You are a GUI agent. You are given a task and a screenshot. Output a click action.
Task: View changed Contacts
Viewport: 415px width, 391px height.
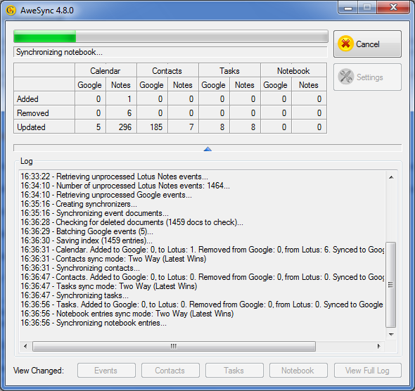point(170,371)
